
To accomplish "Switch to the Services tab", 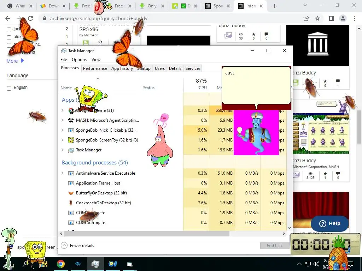I will [x=193, y=68].
